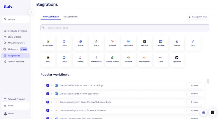This screenshot has height=119, width=219.
Task: Click the Invite button
Action: point(15,106)
